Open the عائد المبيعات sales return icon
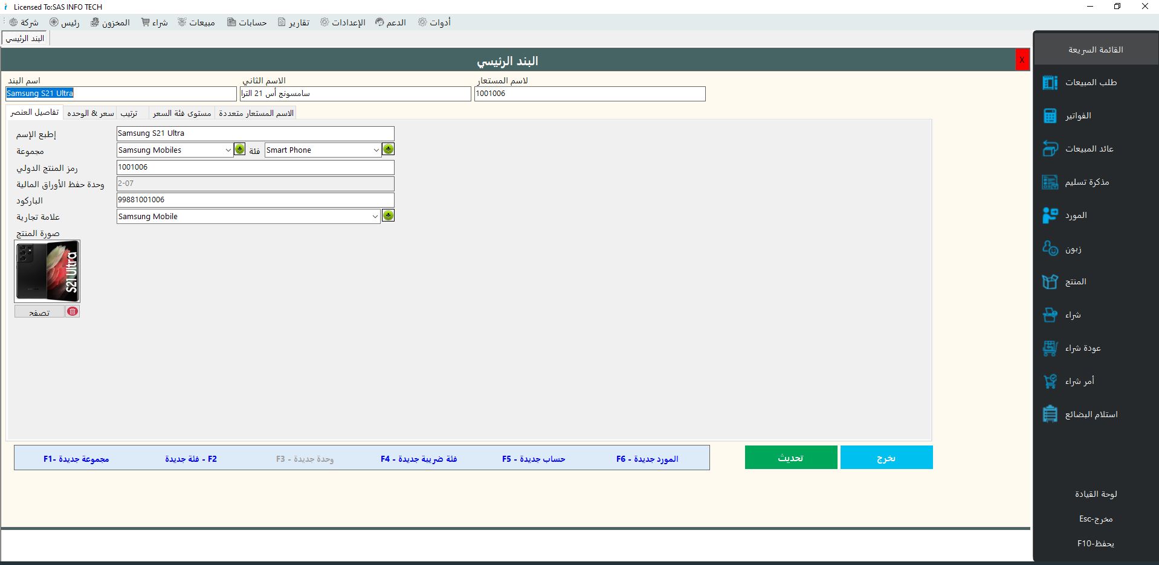Screen dimensions: 1159x565 pyautogui.click(x=1050, y=148)
